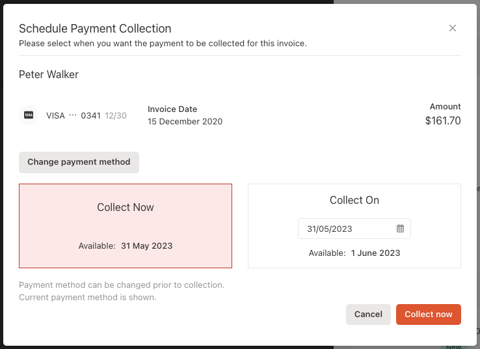Click the payment method change note
480x349 pixels.
122,291
